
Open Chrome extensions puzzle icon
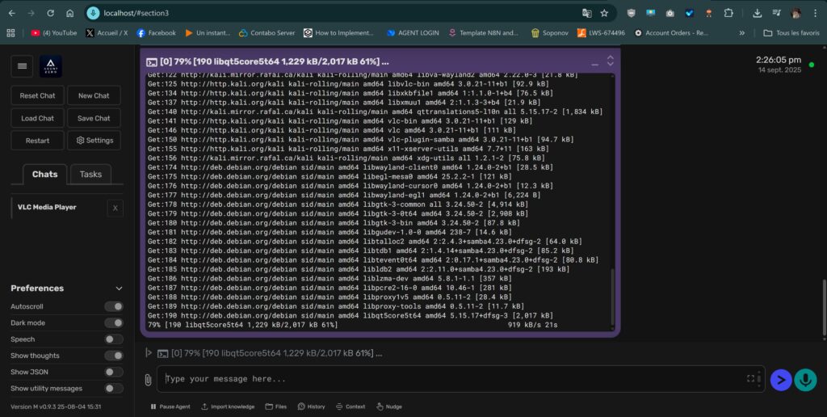728,13
